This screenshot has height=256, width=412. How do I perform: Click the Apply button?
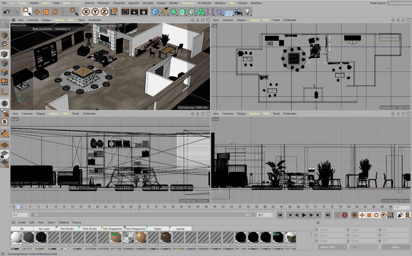395,247
